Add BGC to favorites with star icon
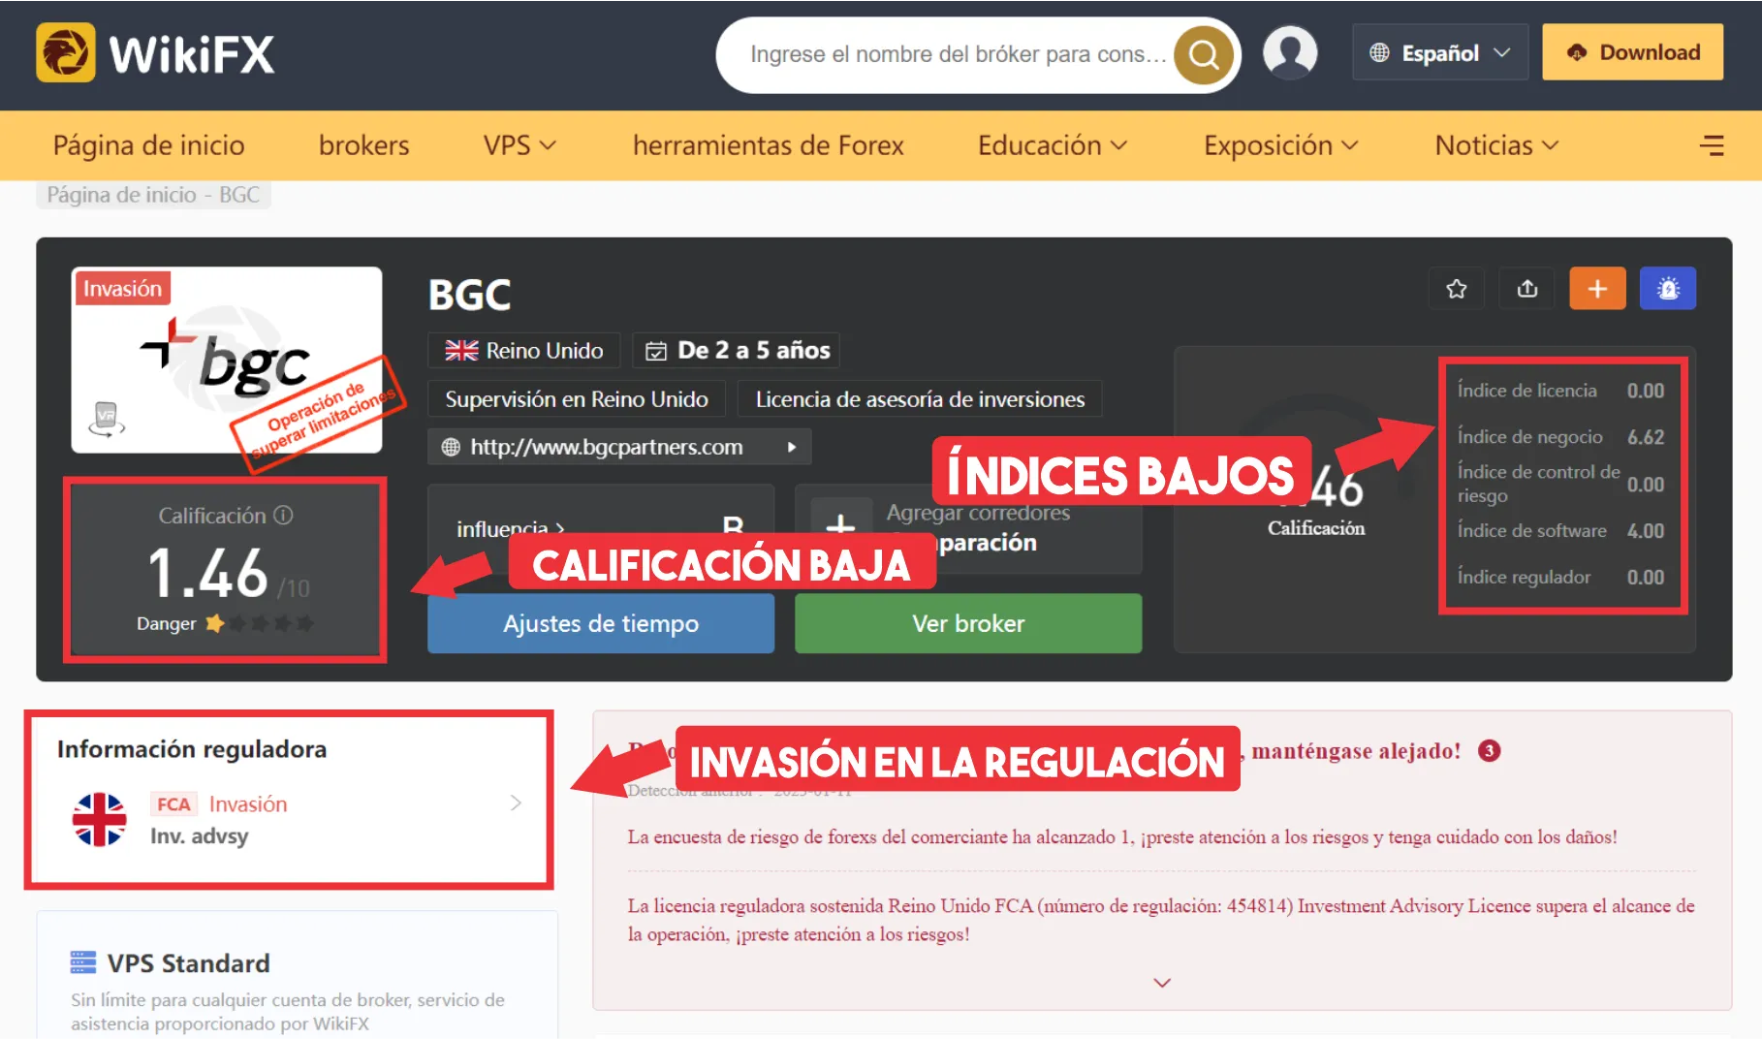The height and width of the screenshot is (1039, 1762). [x=1456, y=289]
